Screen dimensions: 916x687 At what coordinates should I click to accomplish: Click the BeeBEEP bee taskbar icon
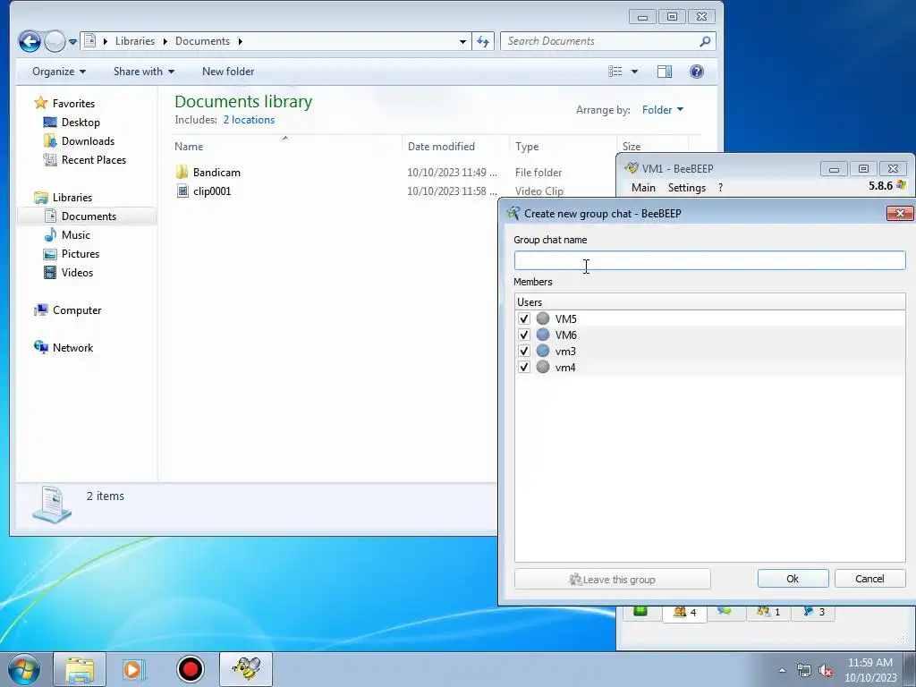(246, 669)
